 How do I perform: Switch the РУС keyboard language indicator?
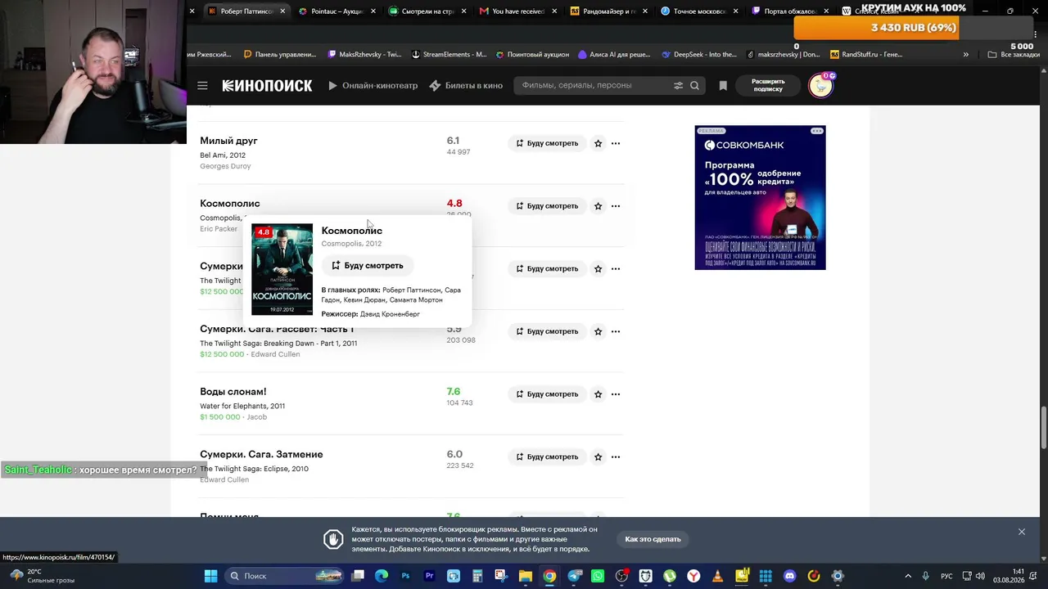[946, 576]
